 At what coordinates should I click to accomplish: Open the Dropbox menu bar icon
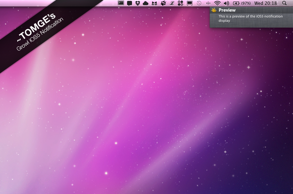pyautogui.click(x=138, y=3)
